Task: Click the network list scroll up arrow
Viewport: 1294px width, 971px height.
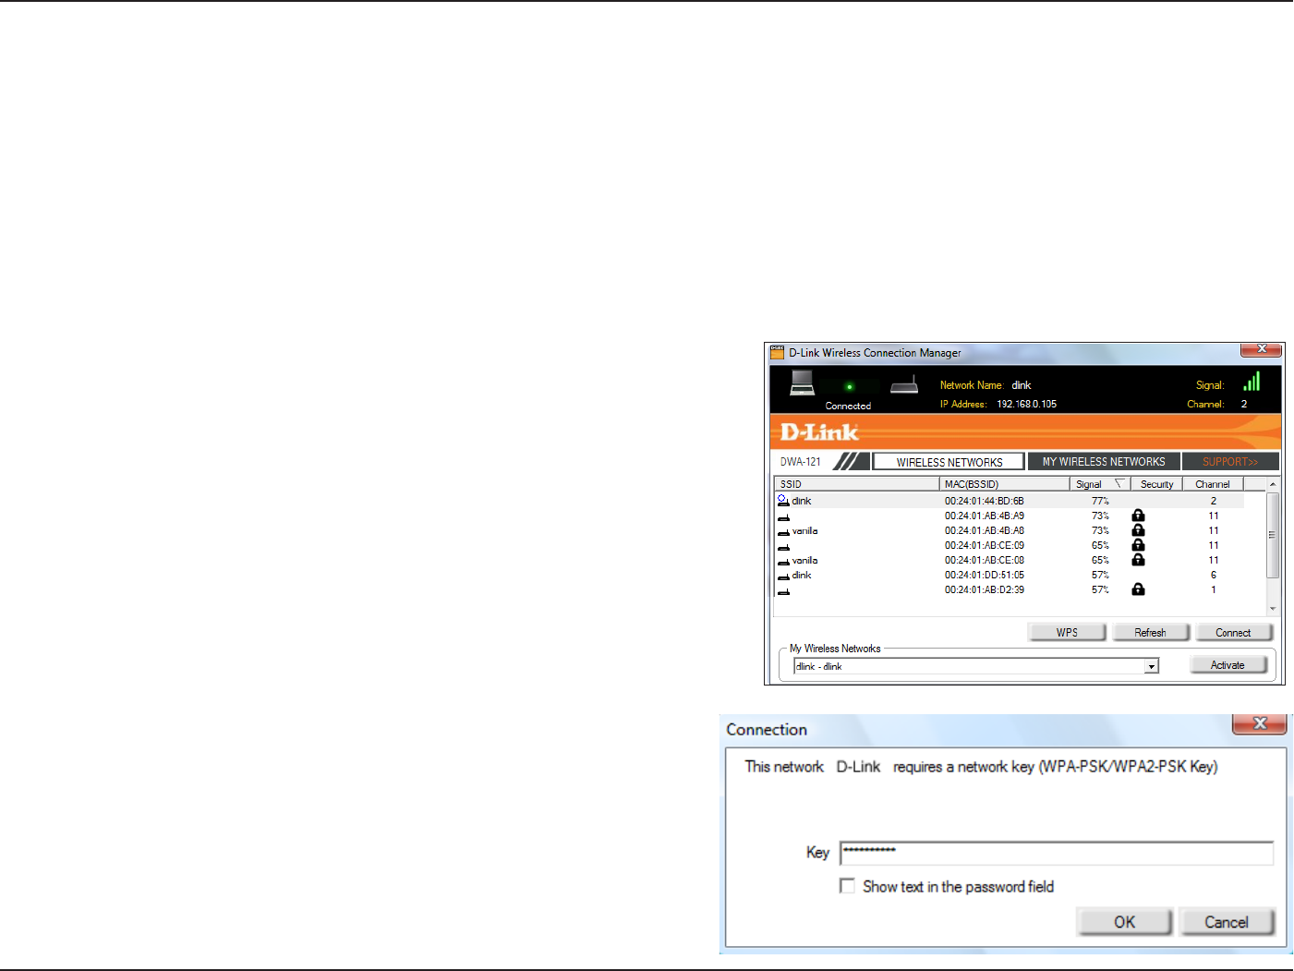Action: tap(1273, 484)
